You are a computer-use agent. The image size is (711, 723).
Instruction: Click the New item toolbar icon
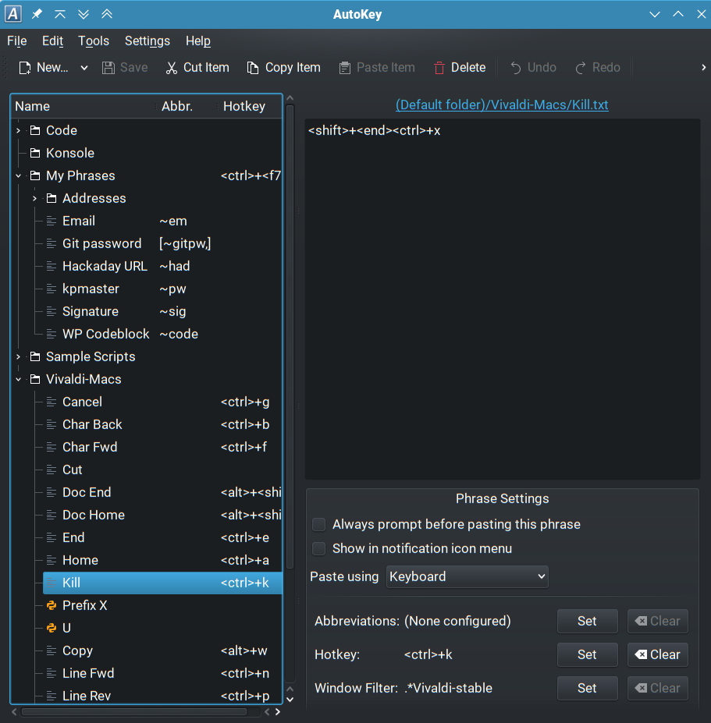pos(25,68)
